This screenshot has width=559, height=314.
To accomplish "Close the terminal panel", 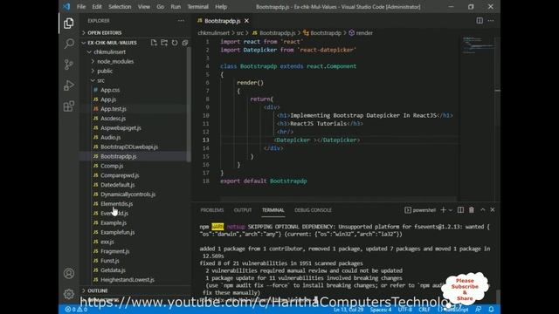I will tap(493, 210).
